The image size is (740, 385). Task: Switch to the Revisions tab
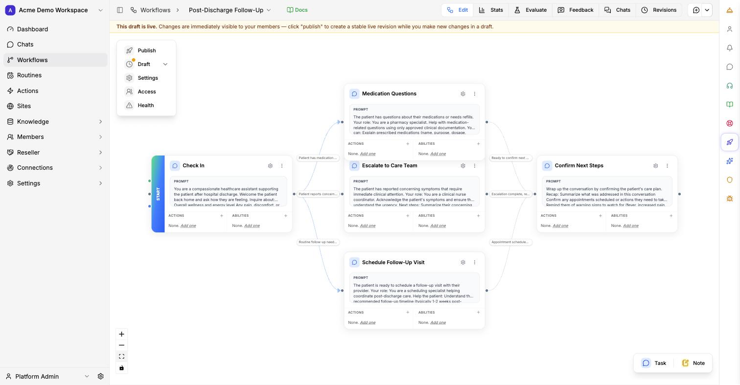click(x=659, y=10)
